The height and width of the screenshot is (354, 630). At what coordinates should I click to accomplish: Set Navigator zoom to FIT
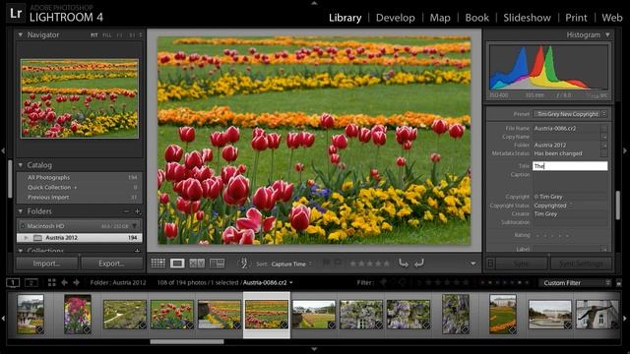[94, 35]
